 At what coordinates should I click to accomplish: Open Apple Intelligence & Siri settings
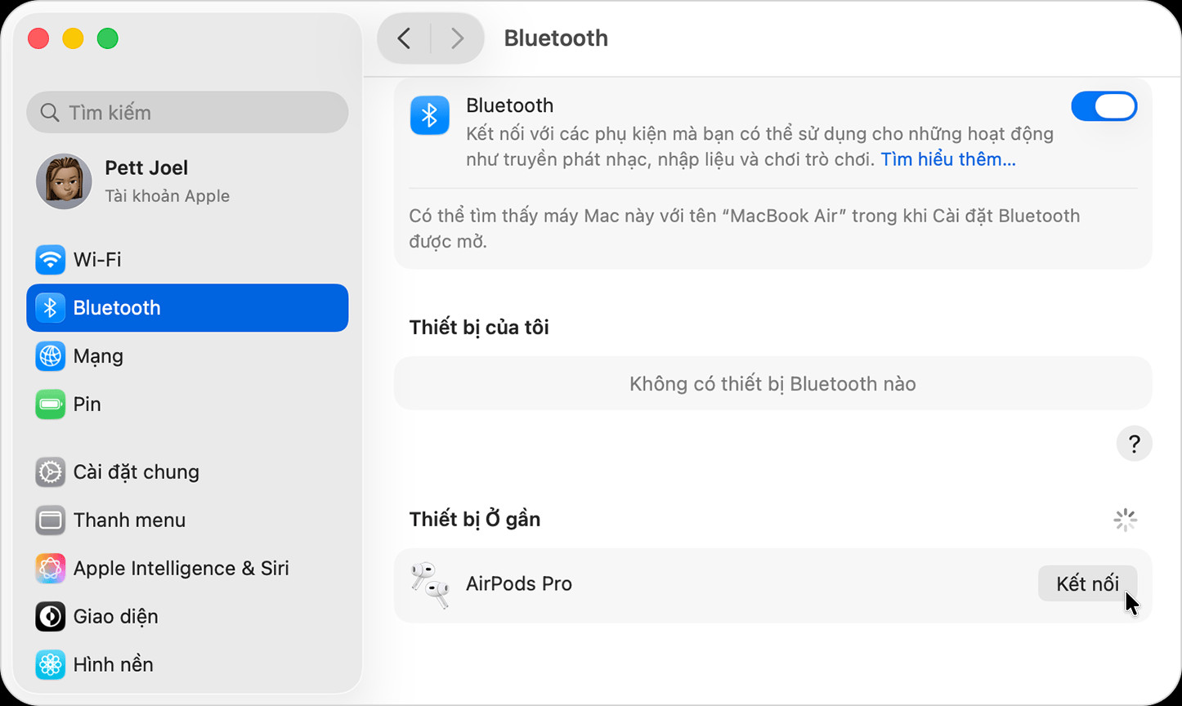[x=50, y=568]
